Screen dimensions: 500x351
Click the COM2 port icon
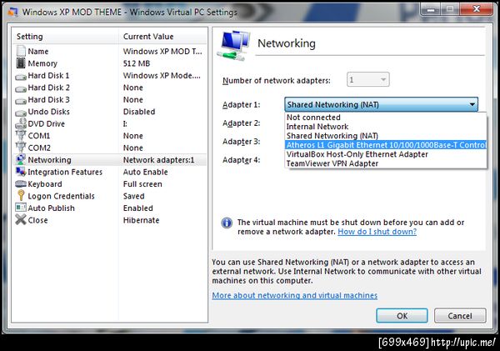point(21,148)
